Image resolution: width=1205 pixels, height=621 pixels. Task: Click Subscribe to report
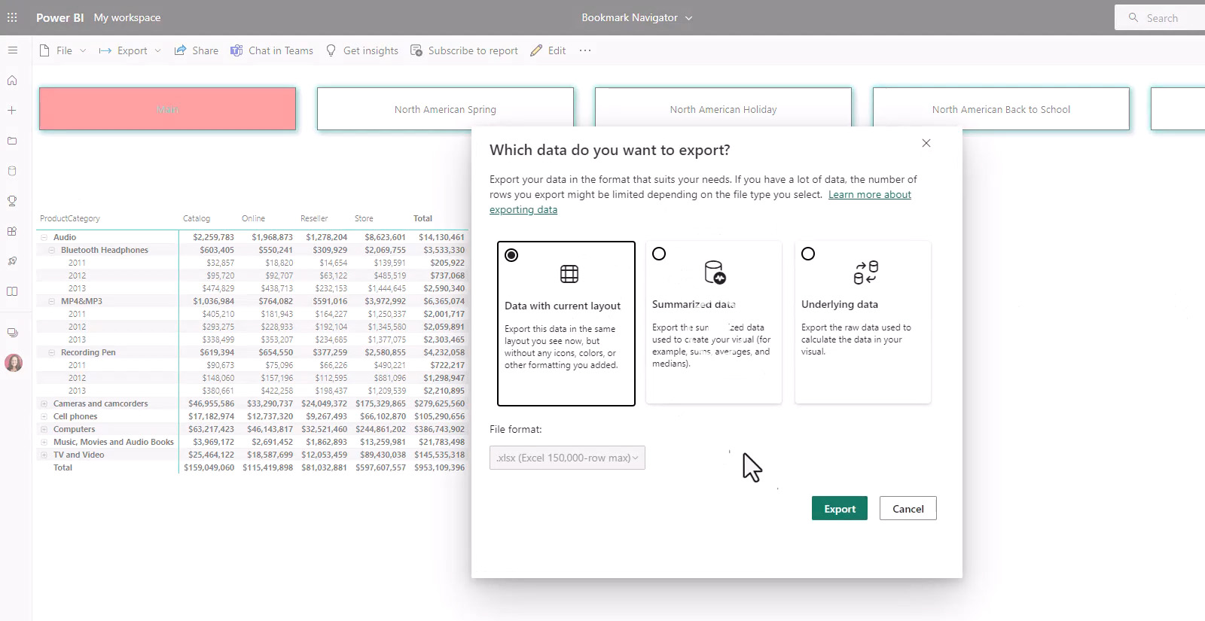464,50
